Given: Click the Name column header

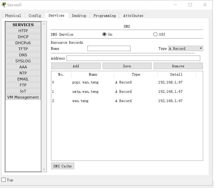Looking at the screenshot, I should click(93, 74).
